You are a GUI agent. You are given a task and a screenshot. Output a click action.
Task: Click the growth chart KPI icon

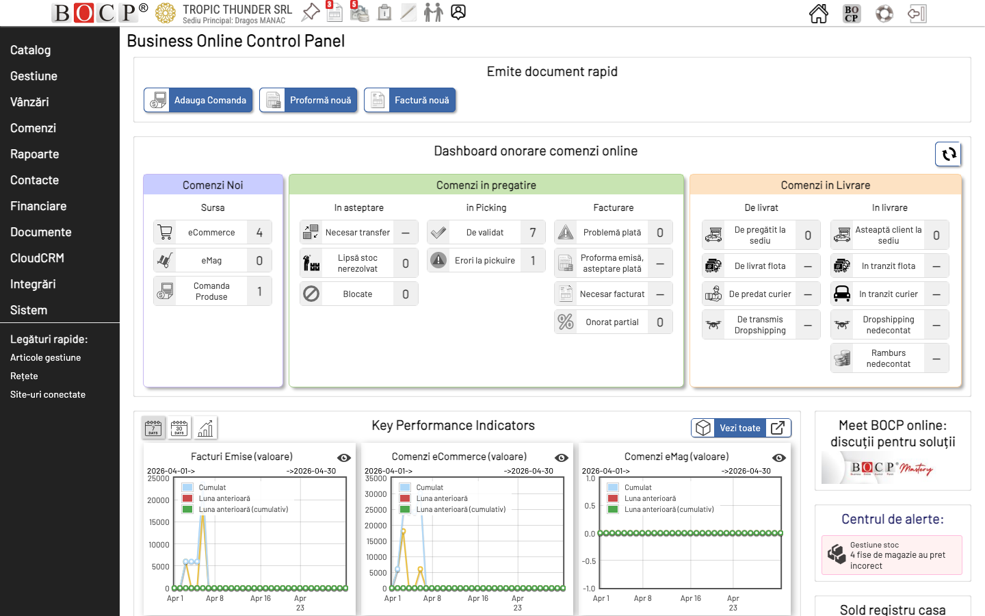click(205, 428)
